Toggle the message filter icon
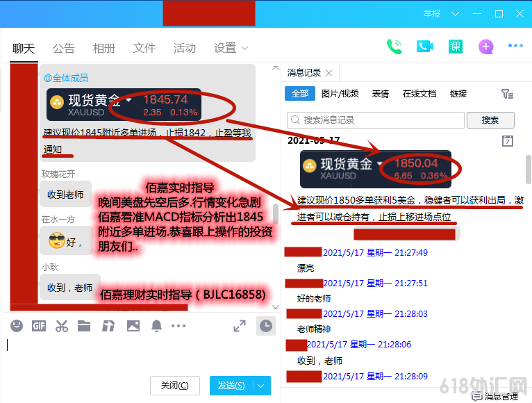The height and width of the screenshot is (403, 532). pos(507,94)
